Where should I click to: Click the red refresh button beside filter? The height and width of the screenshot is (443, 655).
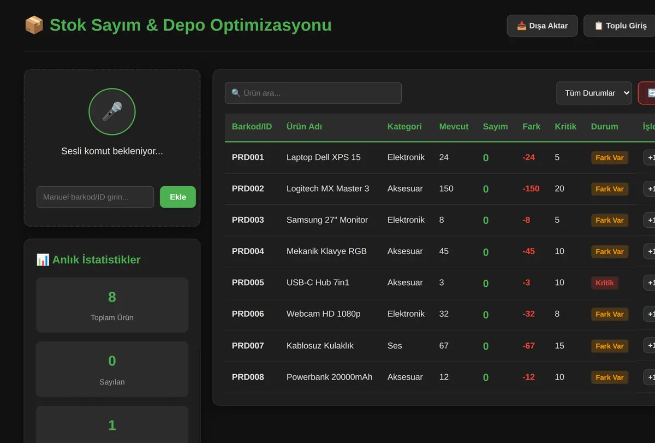(x=647, y=93)
